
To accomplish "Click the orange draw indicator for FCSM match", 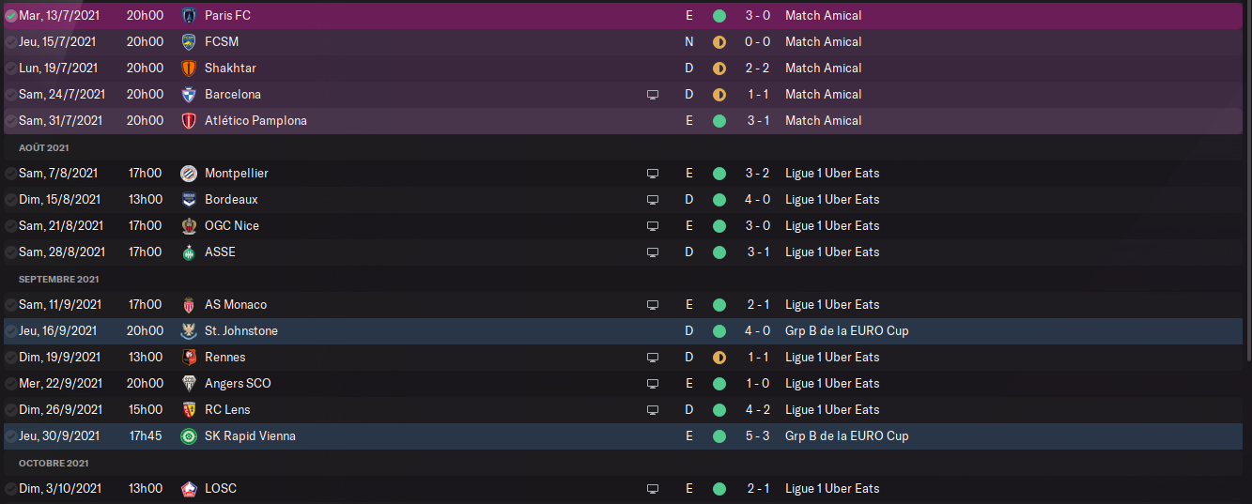I will (719, 42).
